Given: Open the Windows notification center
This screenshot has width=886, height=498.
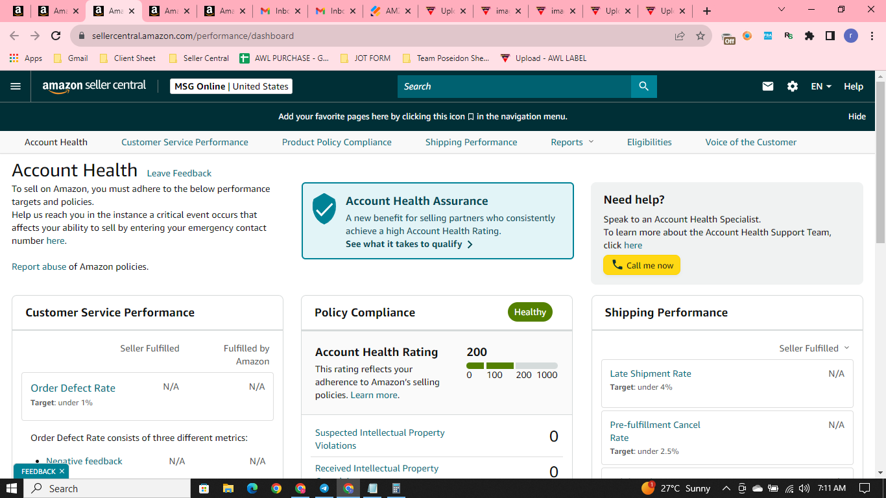Looking at the screenshot, I should pos(864,488).
